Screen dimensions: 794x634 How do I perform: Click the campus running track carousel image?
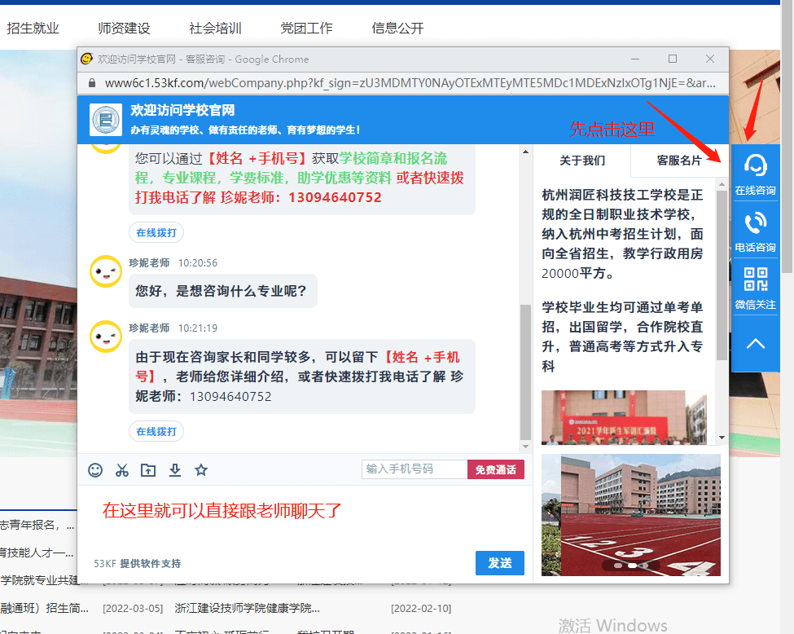[x=630, y=515]
